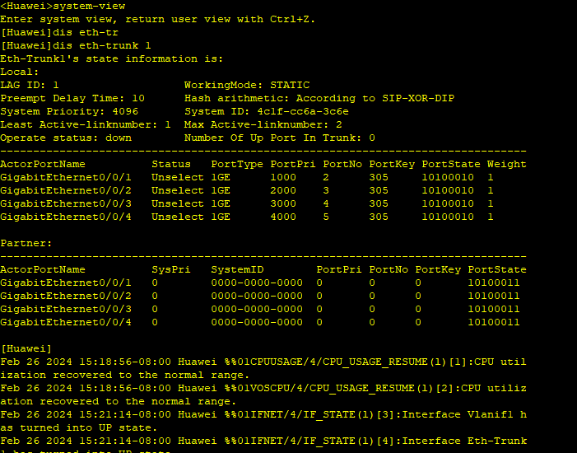Click the CPUUSAGE/4/CPU_USAGE_RESUME log entry
The width and height of the screenshot is (577, 453).
tap(263, 369)
